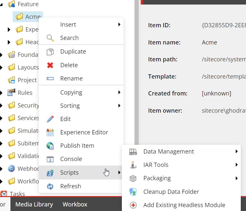246x211 pixels.
Task: Click the Packaging box icon
Action: (x=133, y=178)
